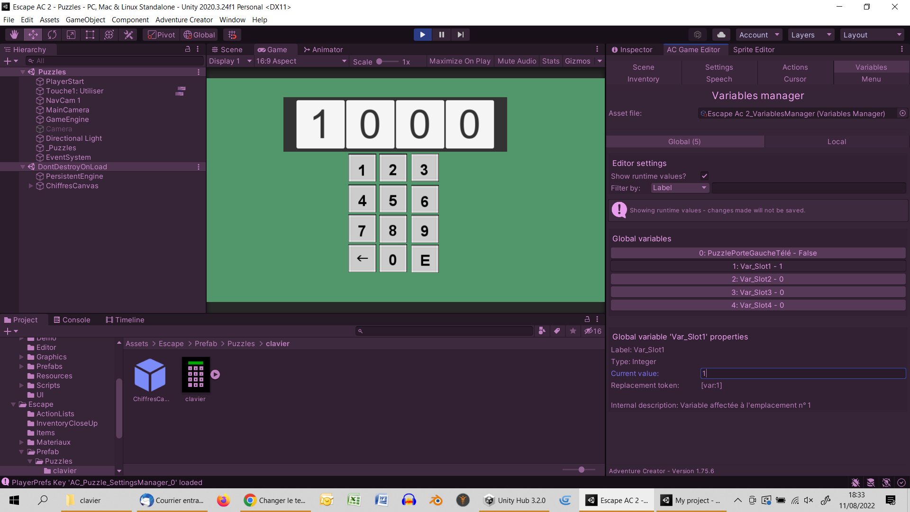This screenshot has height=512, width=910.
Task: Toggle Mute Audio in Game view
Action: point(517,61)
